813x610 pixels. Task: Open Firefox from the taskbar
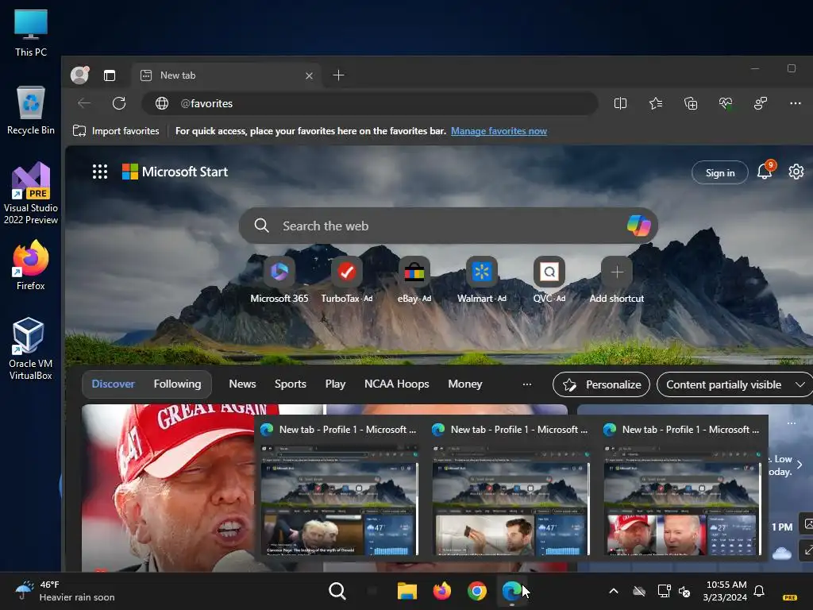(441, 591)
